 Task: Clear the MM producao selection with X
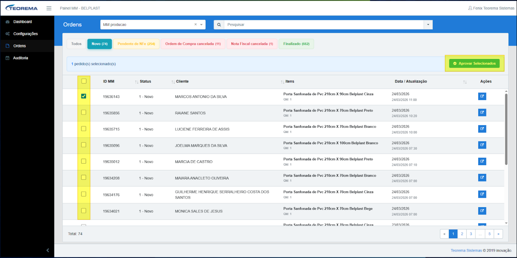pyautogui.click(x=195, y=24)
